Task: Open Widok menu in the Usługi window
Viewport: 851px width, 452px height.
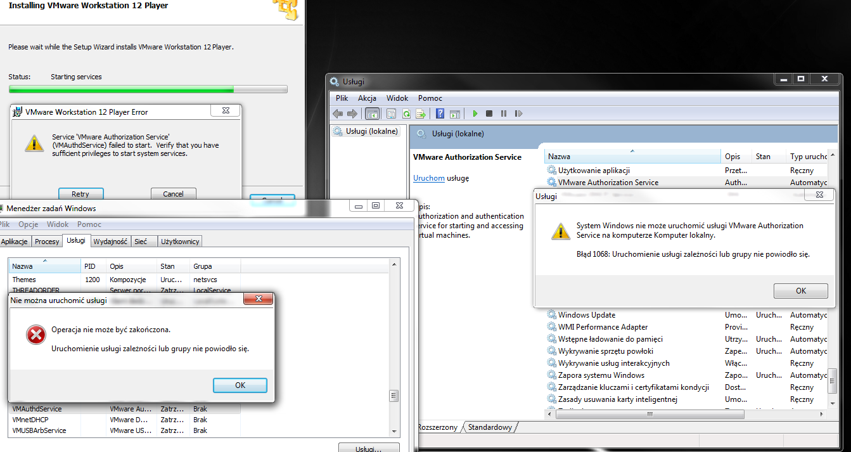Action: (397, 98)
